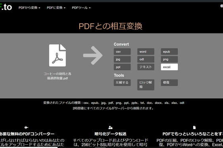
Task: Click the ロック解除 unlock tool button
Action: [146, 85]
